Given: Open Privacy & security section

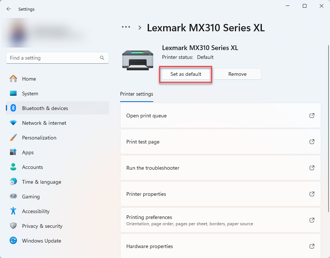Looking at the screenshot, I should click(x=42, y=226).
